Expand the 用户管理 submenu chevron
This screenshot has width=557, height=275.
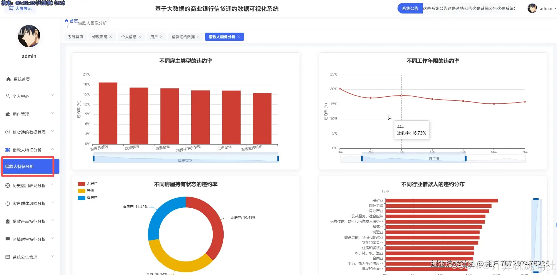pyautogui.click(x=52, y=113)
